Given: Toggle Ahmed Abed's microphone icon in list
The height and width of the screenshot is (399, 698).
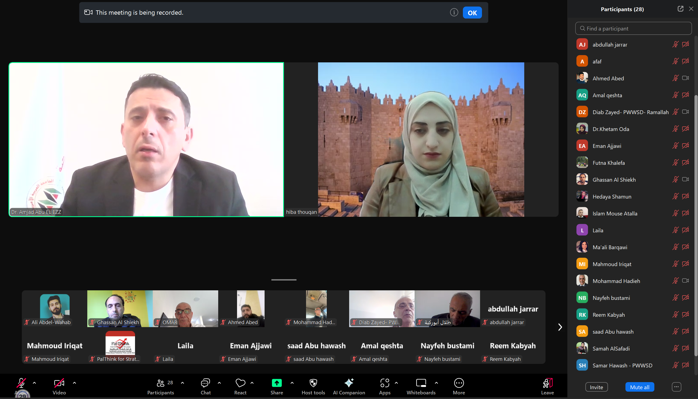Looking at the screenshot, I should point(675,78).
